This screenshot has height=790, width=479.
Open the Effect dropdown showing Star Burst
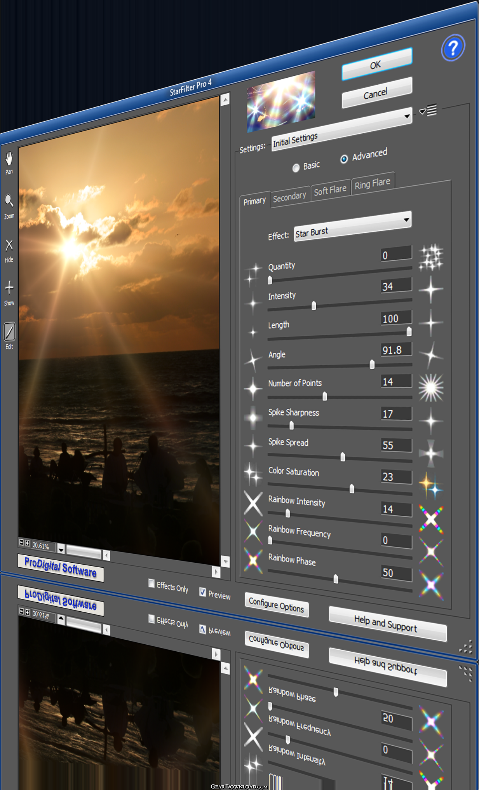tap(352, 227)
